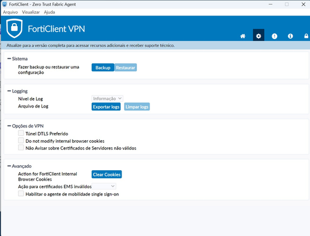Close the FortiClient window
This screenshot has width=310, height=236.
303,4
